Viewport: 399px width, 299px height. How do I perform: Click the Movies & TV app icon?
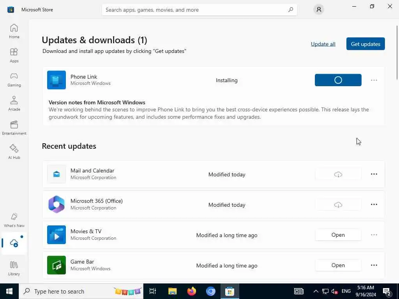click(56, 235)
